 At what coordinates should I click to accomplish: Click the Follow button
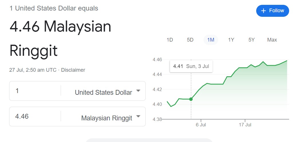click(273, 11)
